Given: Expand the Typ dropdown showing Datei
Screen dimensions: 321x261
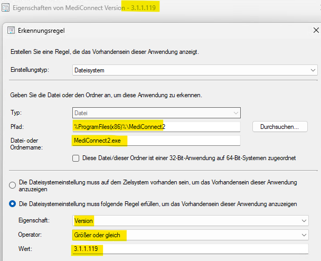Looking at the screenshot, I should (156, 113).
